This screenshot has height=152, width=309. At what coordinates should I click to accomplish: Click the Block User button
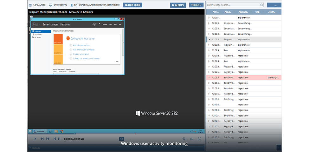point(132,5)
